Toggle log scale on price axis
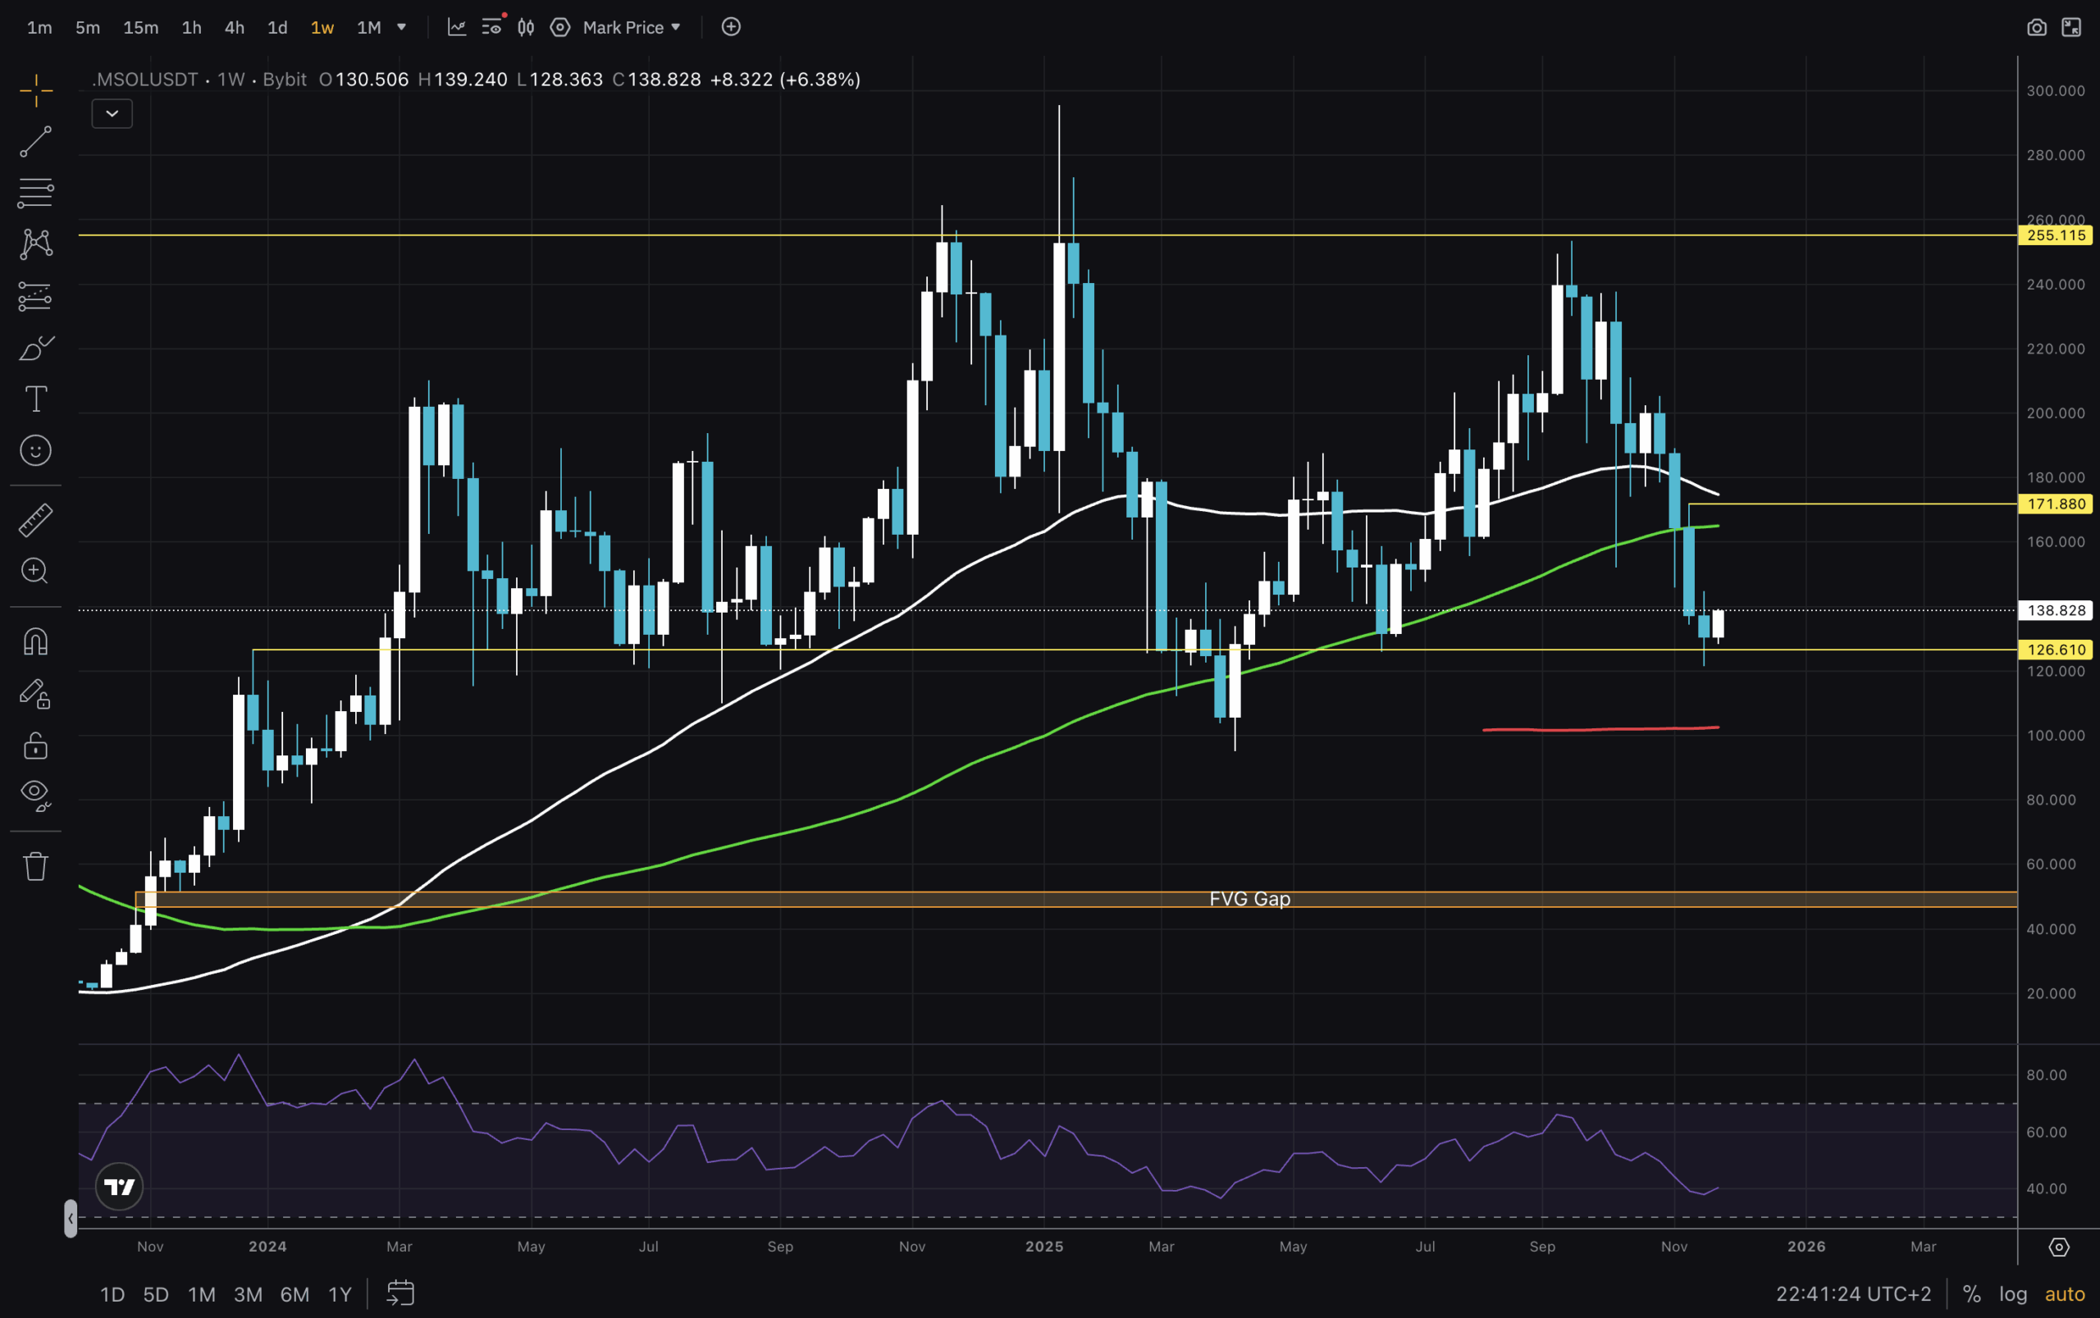Viewport: 2100px width, 1318px height. point(2013,1293)
